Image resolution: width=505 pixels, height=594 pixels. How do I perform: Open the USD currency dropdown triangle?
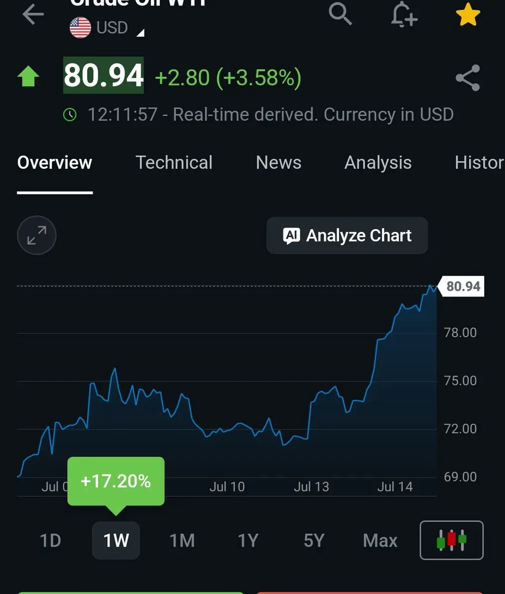(141, 33)
